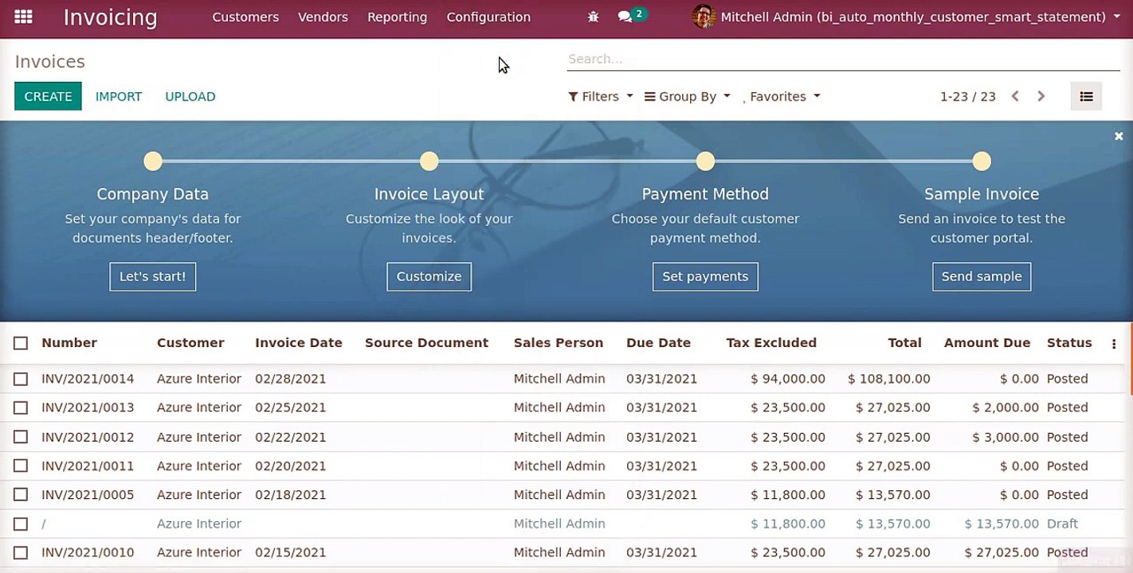Select checkbox for the Draft invoice

coord(21,524)
